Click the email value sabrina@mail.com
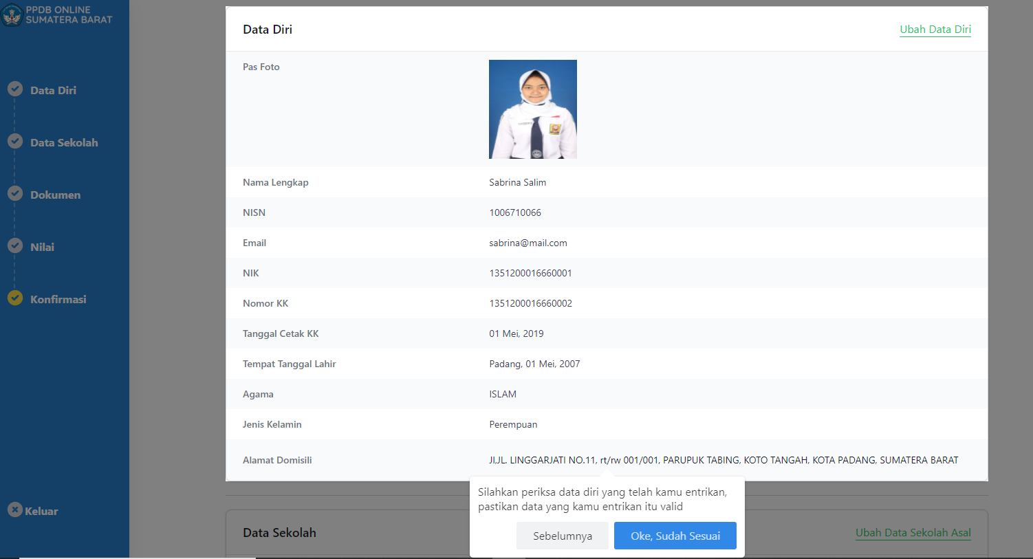The width and height of the screenshot is (1033, 559). point(528,243)
